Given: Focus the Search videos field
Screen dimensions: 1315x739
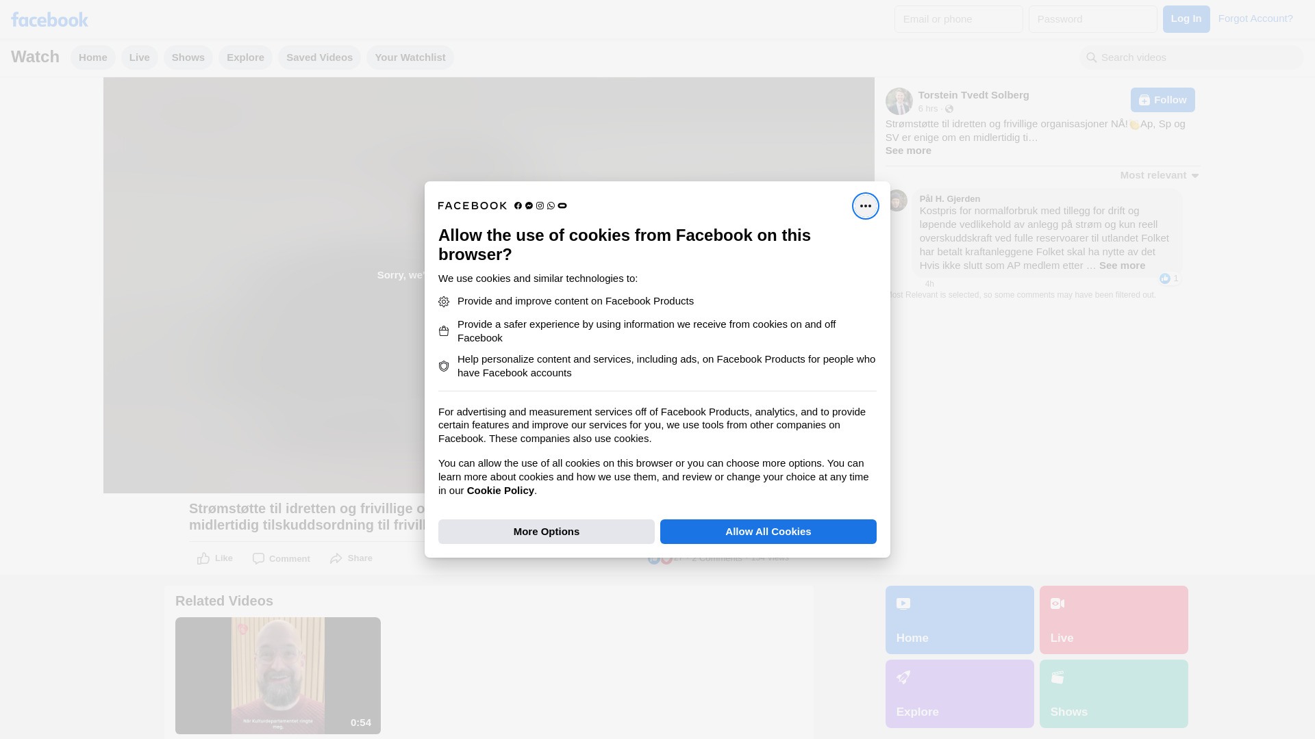Looking at the screenshot, I should click(x=1191, y=57).
